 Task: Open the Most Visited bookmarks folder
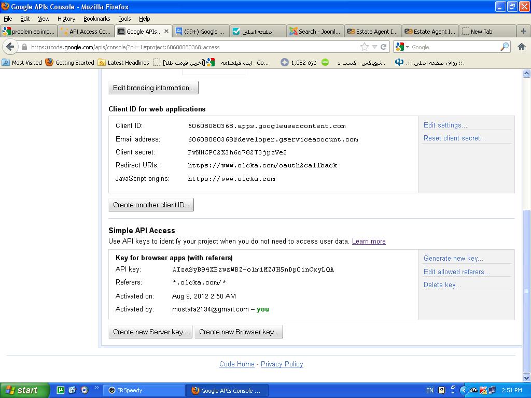tap(22, 63)
